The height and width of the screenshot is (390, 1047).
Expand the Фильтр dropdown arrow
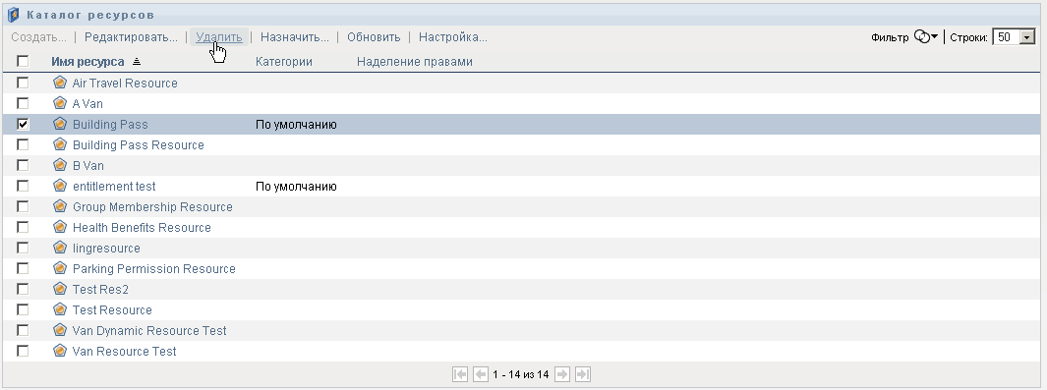point(935,36)
